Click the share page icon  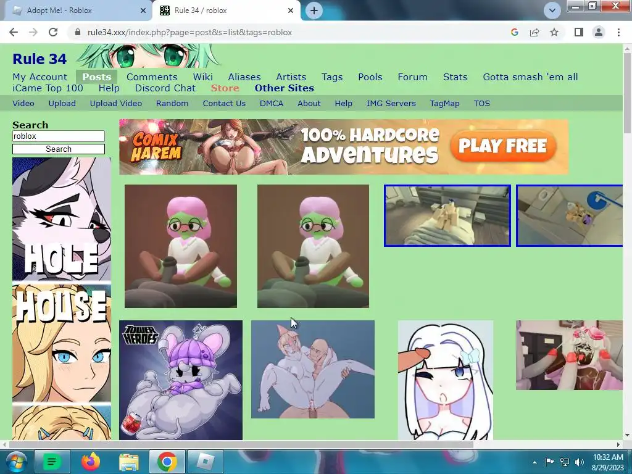click(534, 32)
